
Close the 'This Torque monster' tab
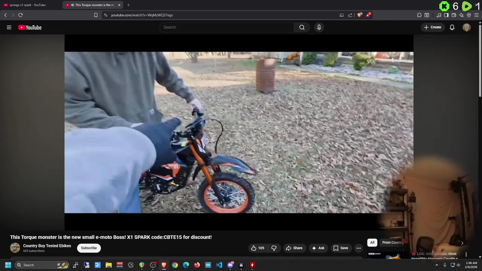119,5
